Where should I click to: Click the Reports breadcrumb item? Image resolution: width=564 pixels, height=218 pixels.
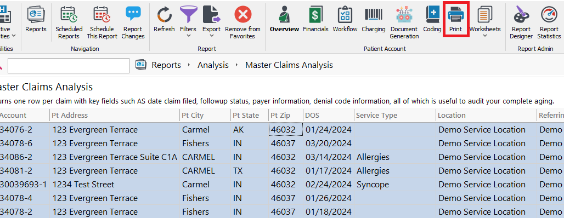166,65
